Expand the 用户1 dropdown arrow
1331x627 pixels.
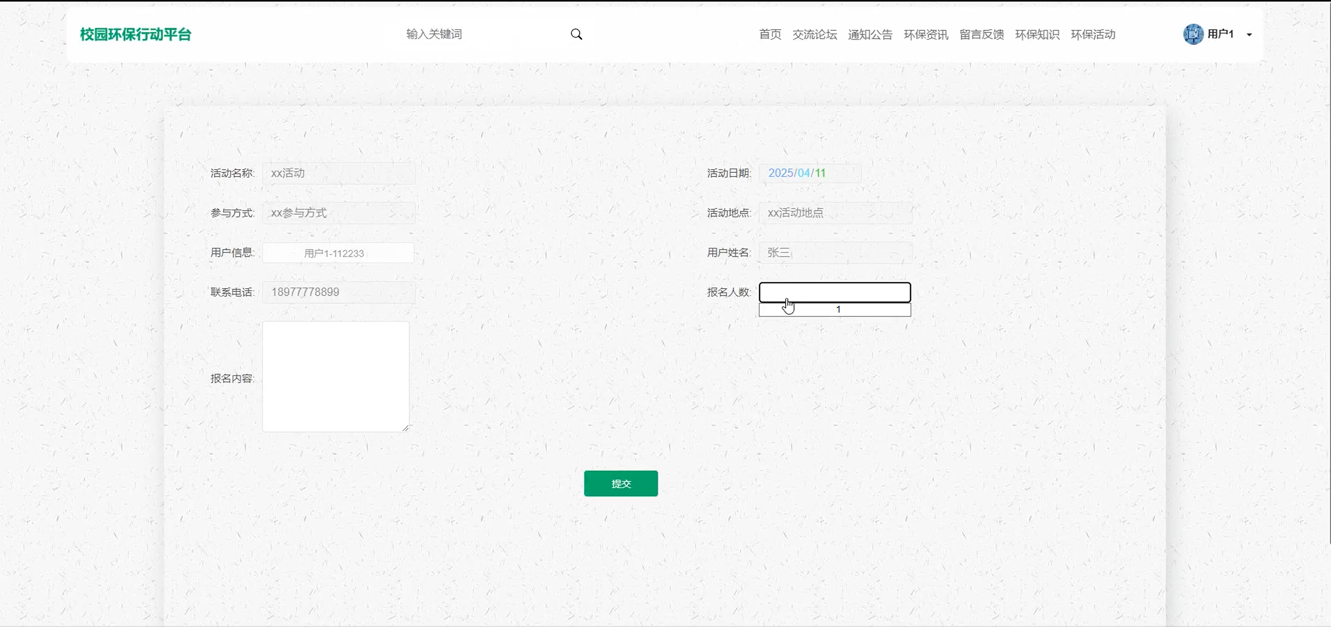(1249, 35)
